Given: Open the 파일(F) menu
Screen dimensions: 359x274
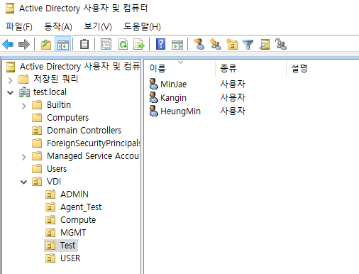Looking at the screenshot, I should 19,26.
